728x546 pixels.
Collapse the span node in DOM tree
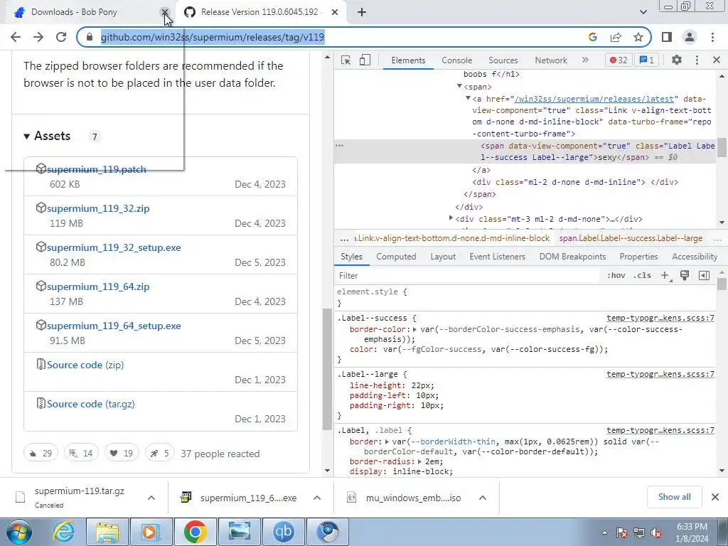click(459, 86)
